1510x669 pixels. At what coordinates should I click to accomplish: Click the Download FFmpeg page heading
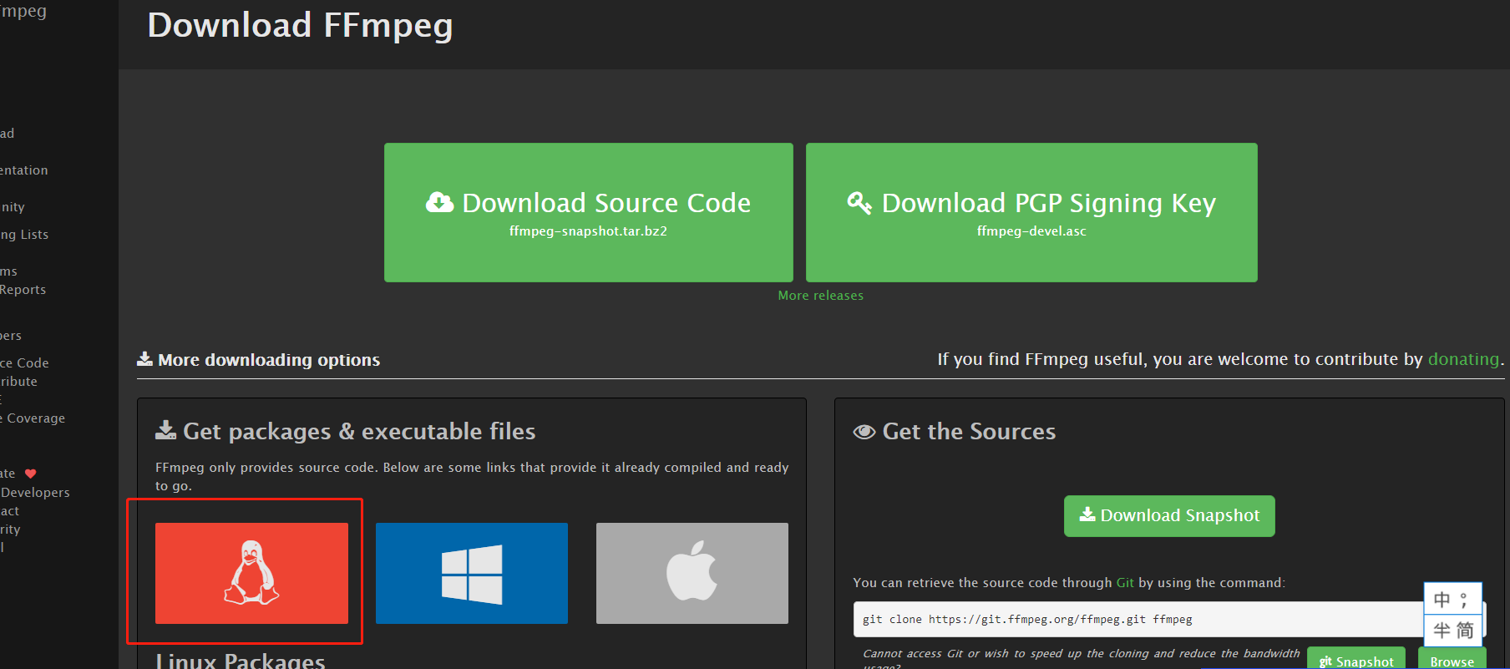click(x=300, y=25)
